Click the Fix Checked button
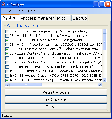 pos(56,99)
